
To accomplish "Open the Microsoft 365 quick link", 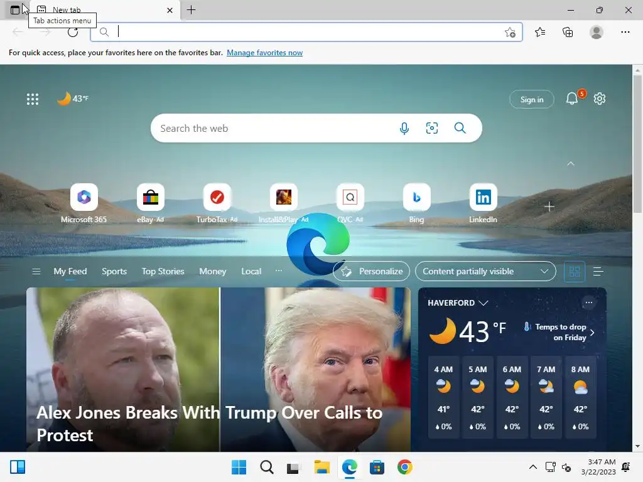I will [84, 203].
